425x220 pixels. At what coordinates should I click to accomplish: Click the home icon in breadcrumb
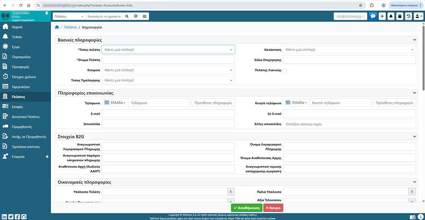click(x=57, y=27)
